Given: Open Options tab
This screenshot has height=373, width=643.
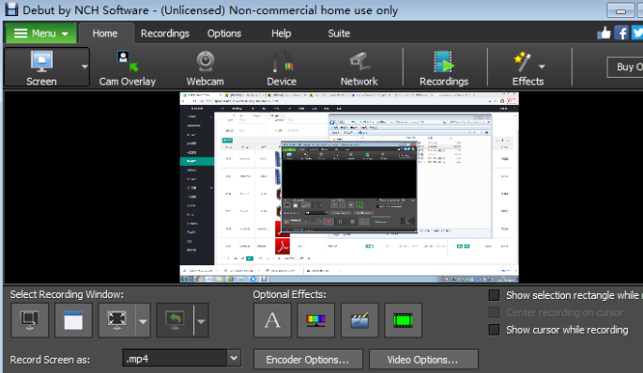Looking at the screenshot, I should 224,34.
